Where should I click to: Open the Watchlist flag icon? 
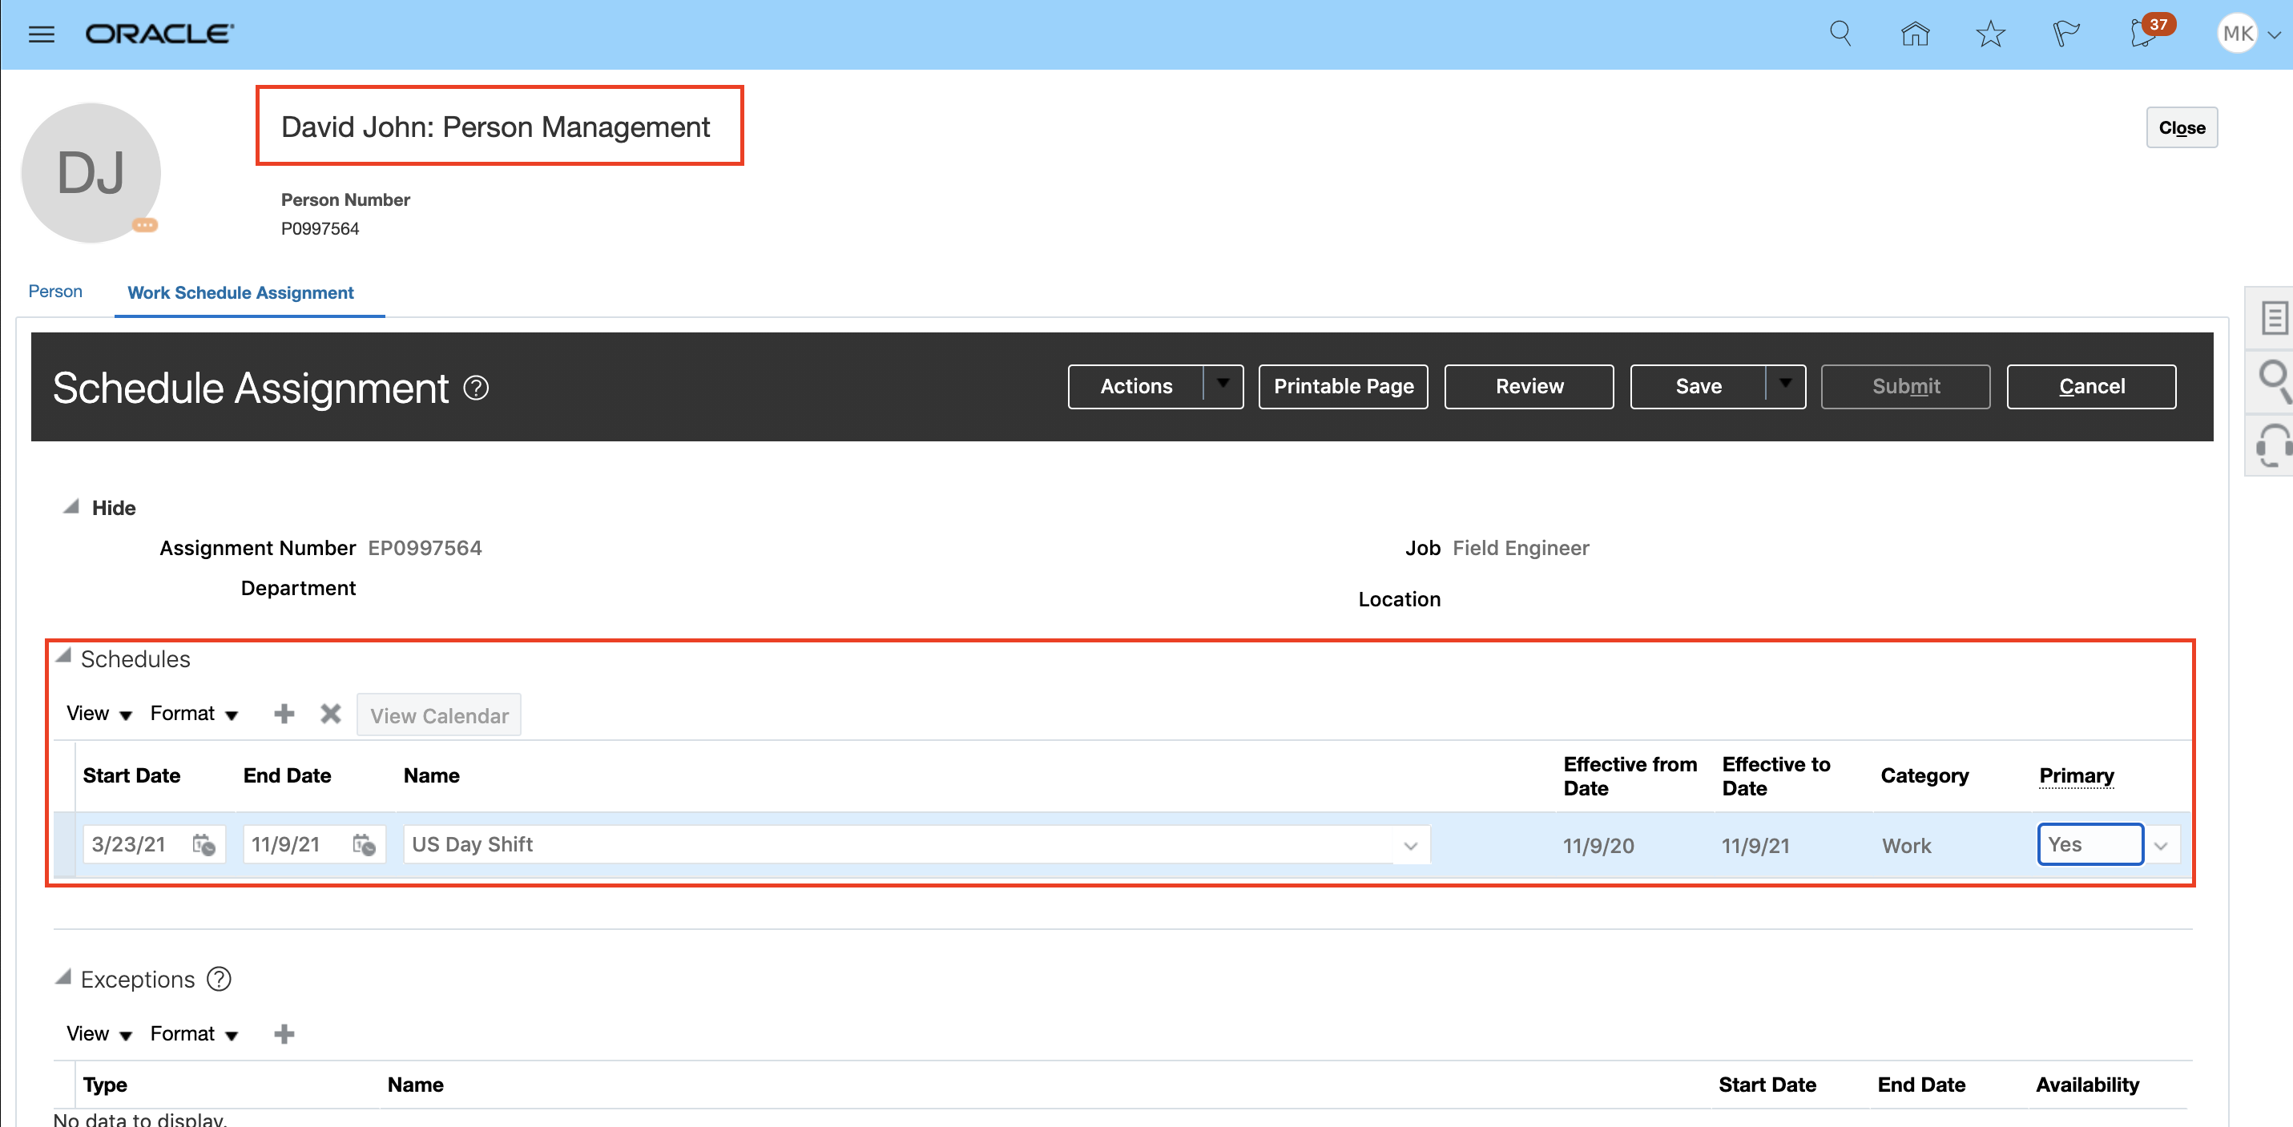(x=2065, y=34)
